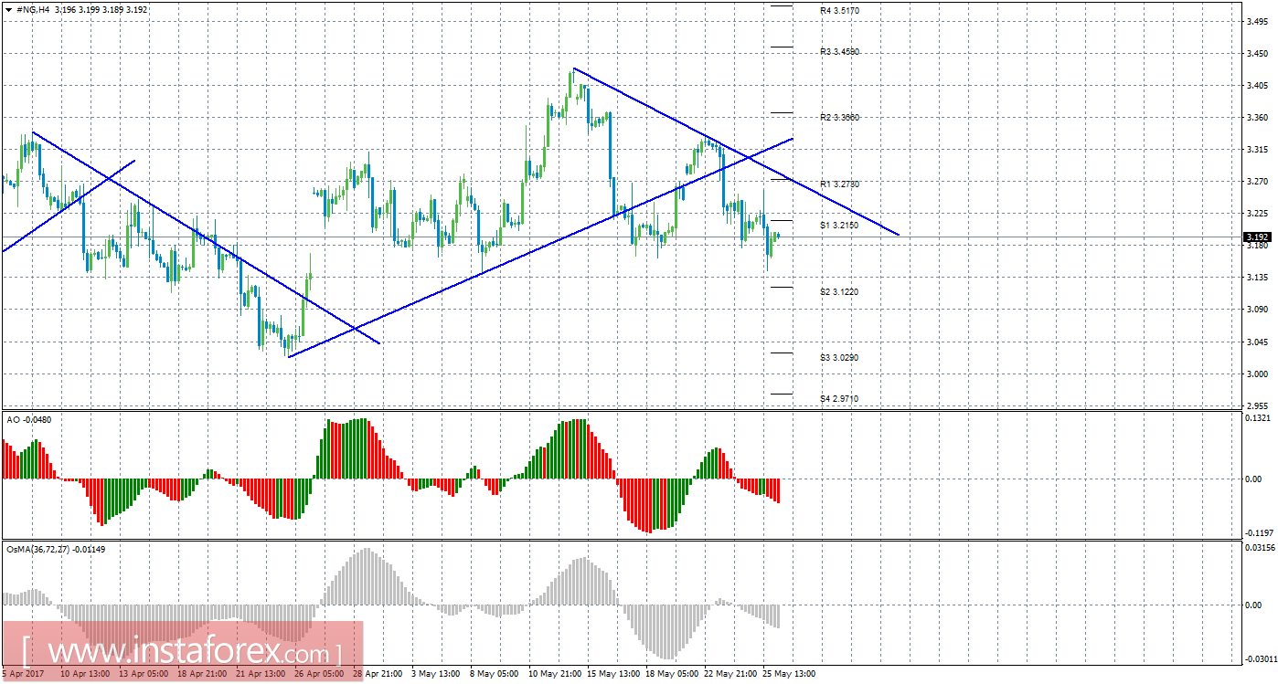
Task: Select the R4 3.5170 pivot label
Action: click(839, 11)
